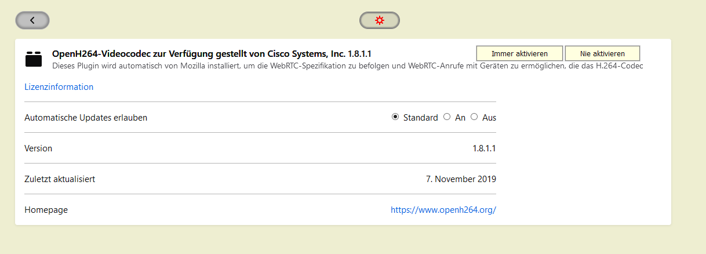The image size is (706, 254).
Task: Set automatic updates to An
Action: 447,117
